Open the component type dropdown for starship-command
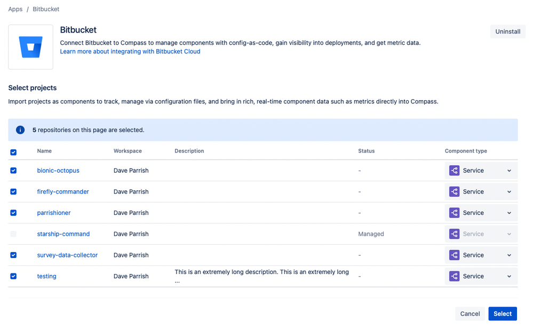Screen dimensions: 533x331 481,234
